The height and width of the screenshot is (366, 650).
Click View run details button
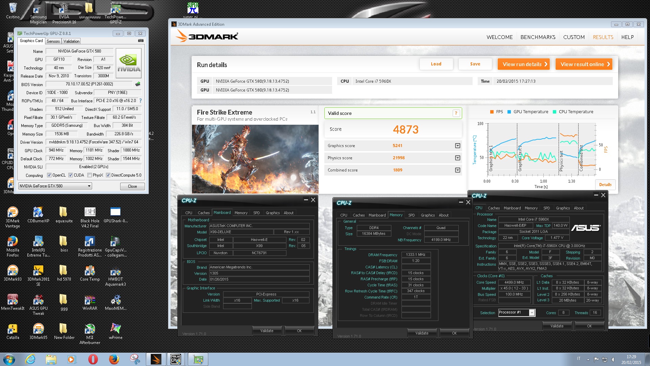(x=524, y=64)
